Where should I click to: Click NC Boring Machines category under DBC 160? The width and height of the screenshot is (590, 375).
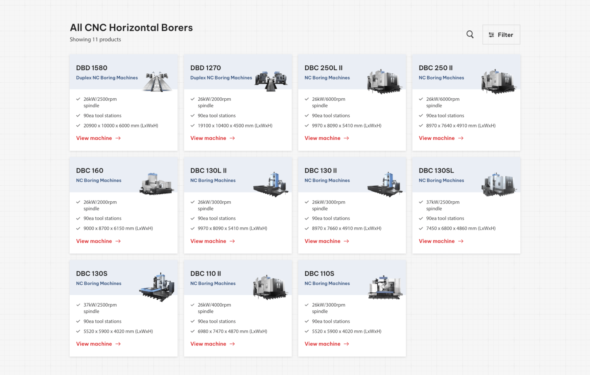tap(99, 181)
